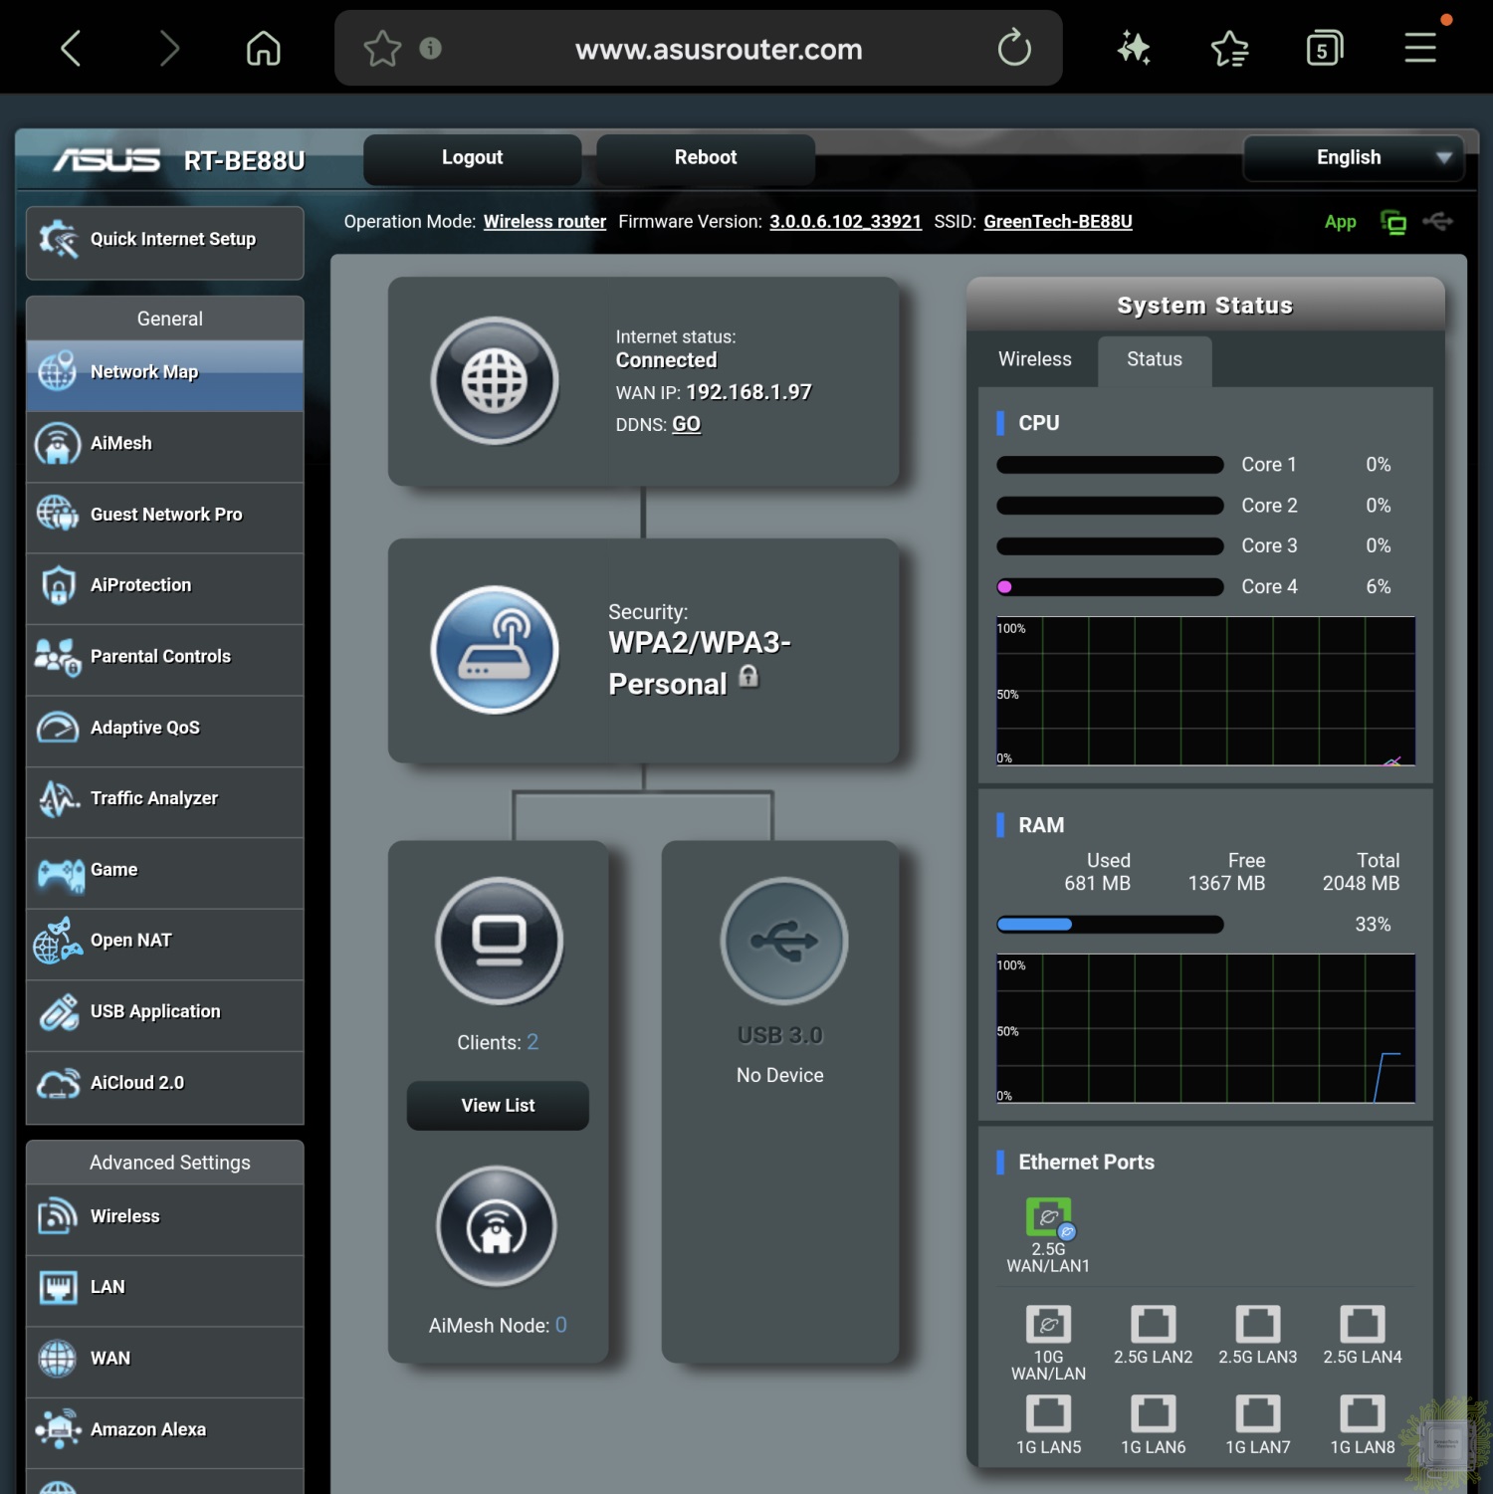Click the USB 3.0 device icon
The width and height of the screenshot is (1493, 1494).
pyautogui.click(x=783, y=941)
